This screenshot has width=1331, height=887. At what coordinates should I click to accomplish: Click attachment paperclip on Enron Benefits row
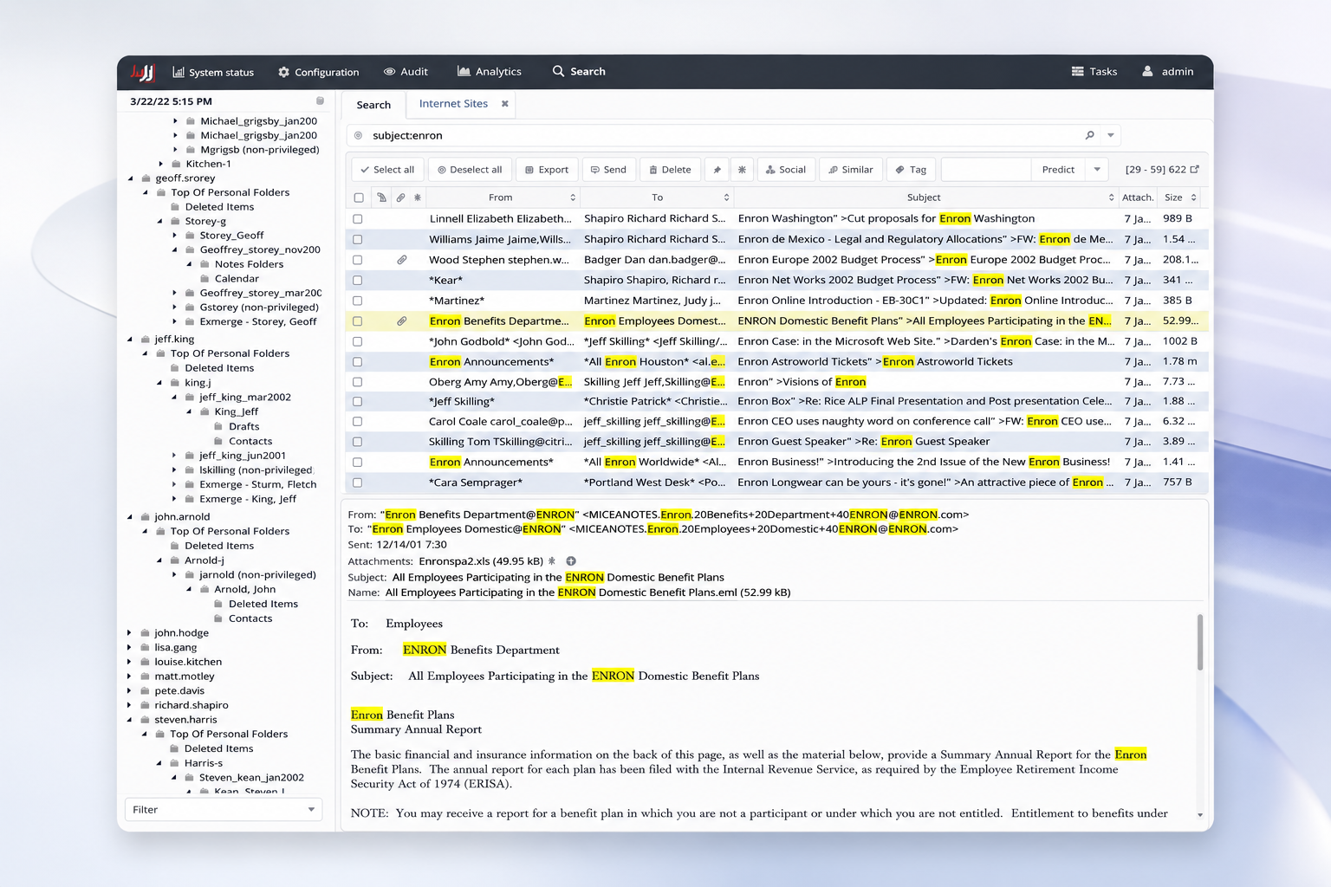click(x=402, y=321)
